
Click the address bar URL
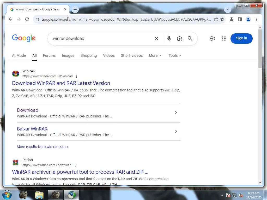[126, 19]
